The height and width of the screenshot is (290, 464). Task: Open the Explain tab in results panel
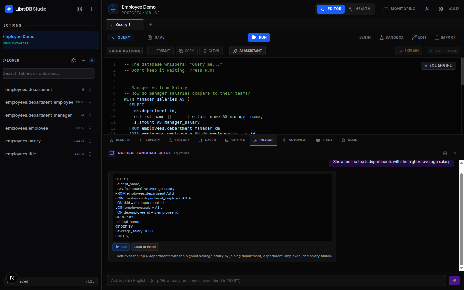150,140
